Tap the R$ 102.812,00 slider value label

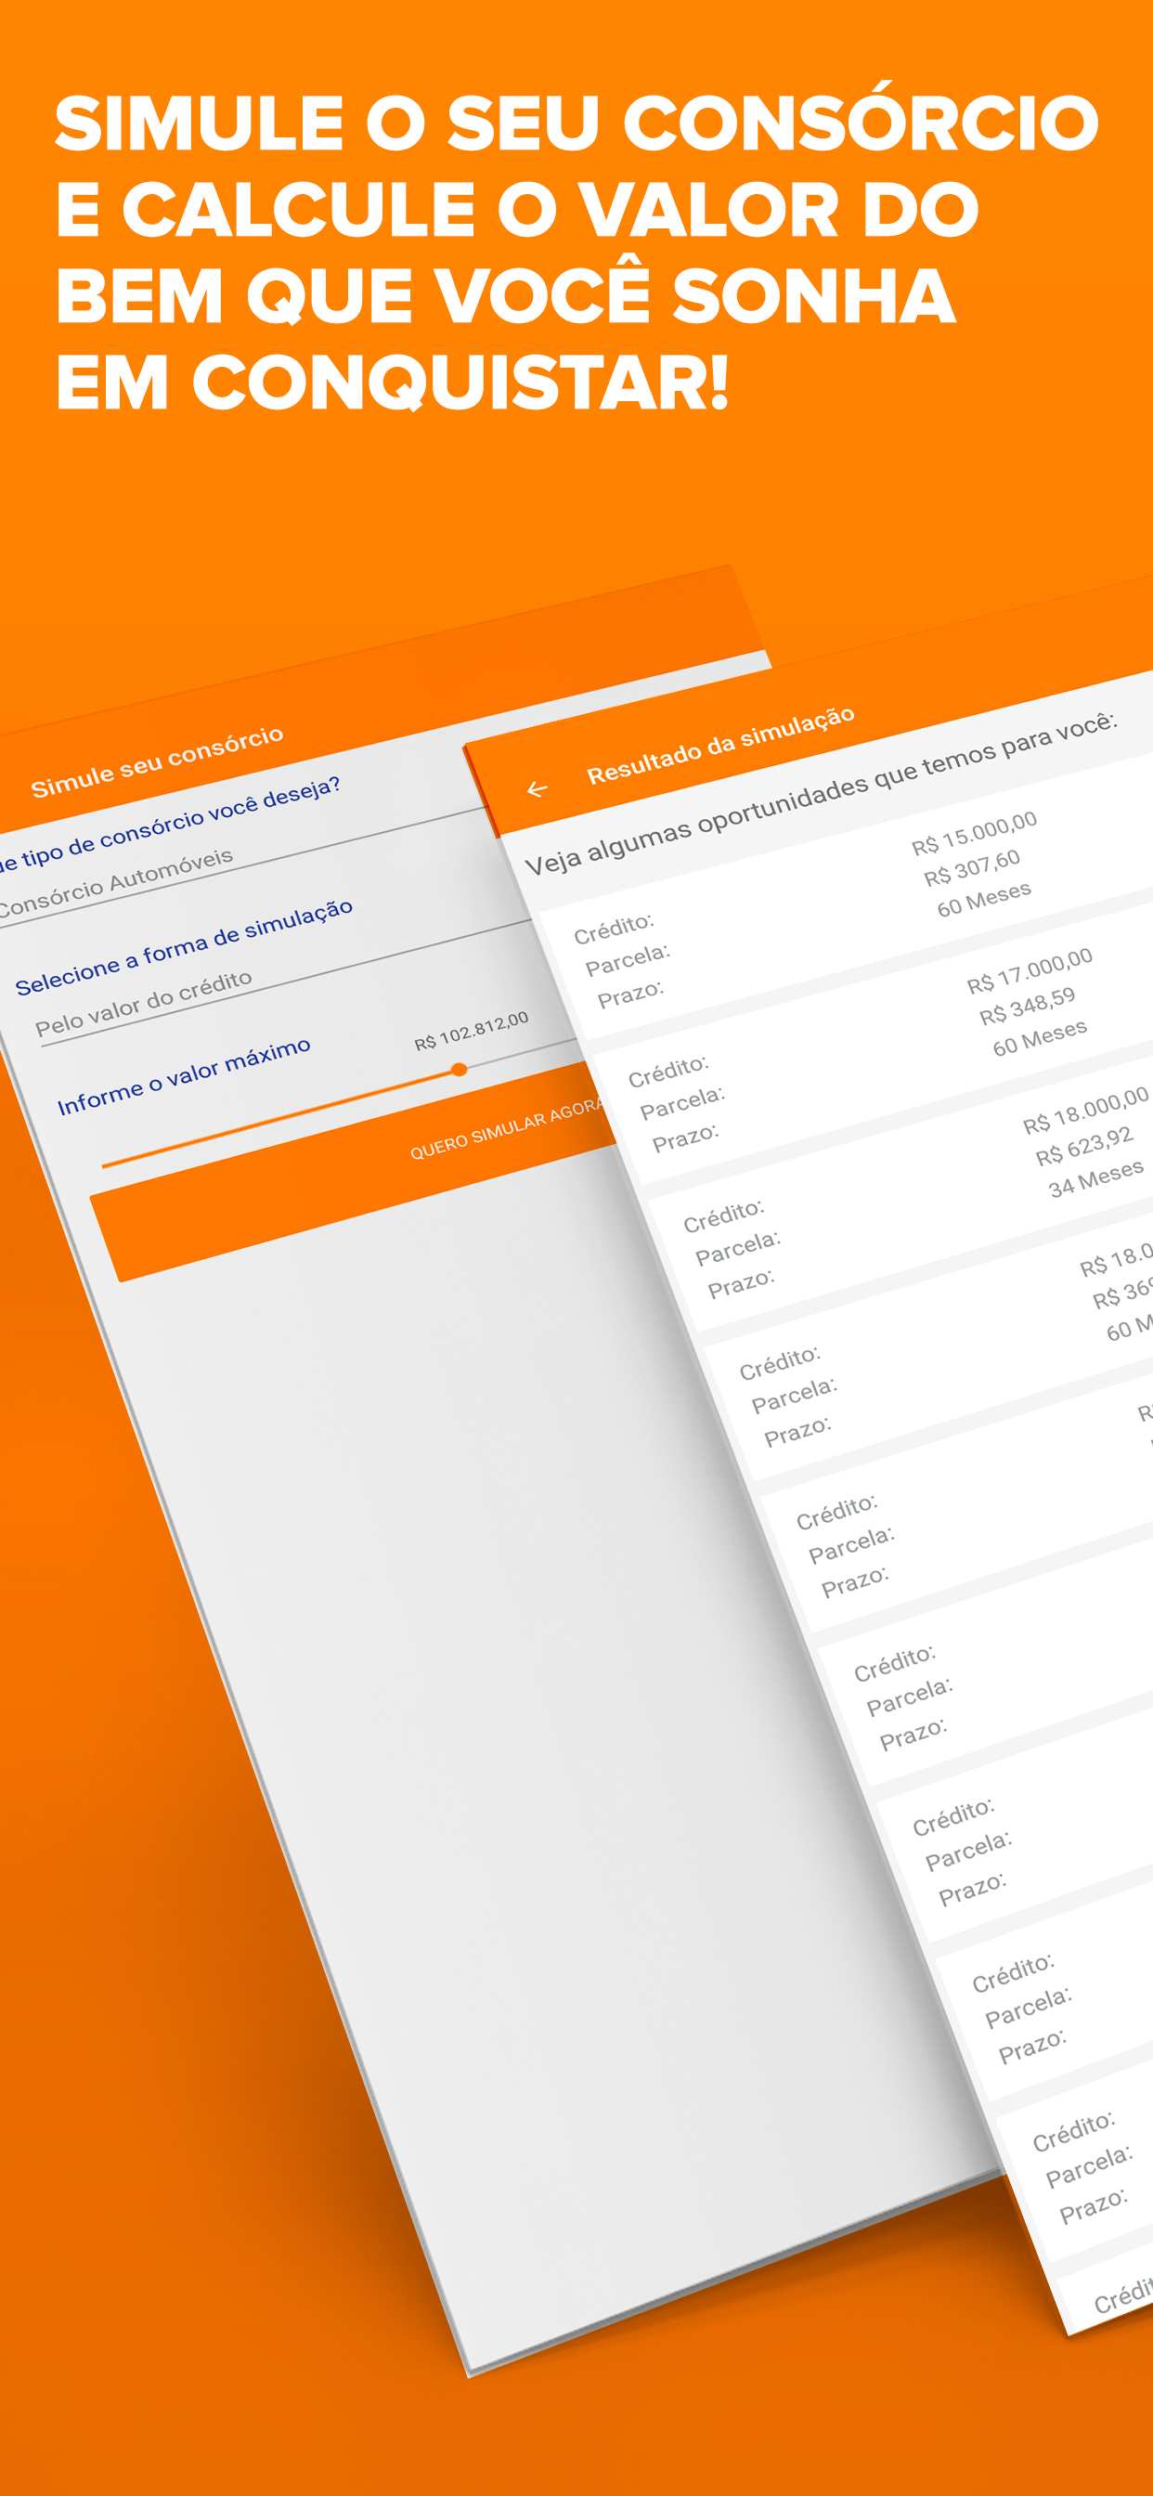click(472, 1031)
